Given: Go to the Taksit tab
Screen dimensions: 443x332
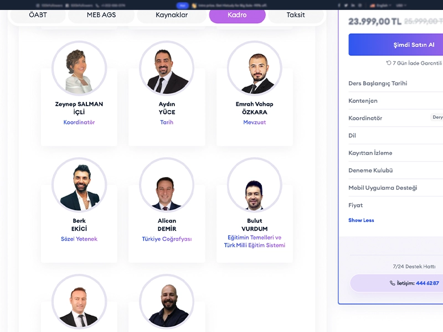Looking at the screenshot, I should click(x=296, y=15).
